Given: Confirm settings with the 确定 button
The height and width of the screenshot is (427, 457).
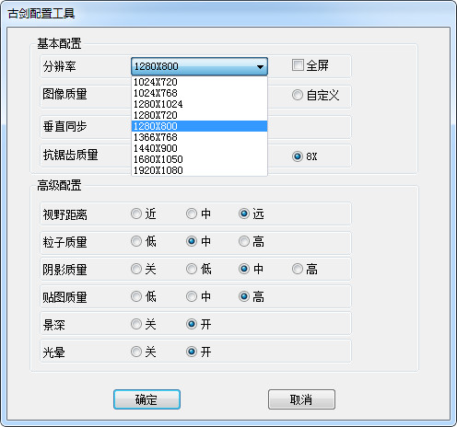Looking at the screenshot, I should 146,399.
